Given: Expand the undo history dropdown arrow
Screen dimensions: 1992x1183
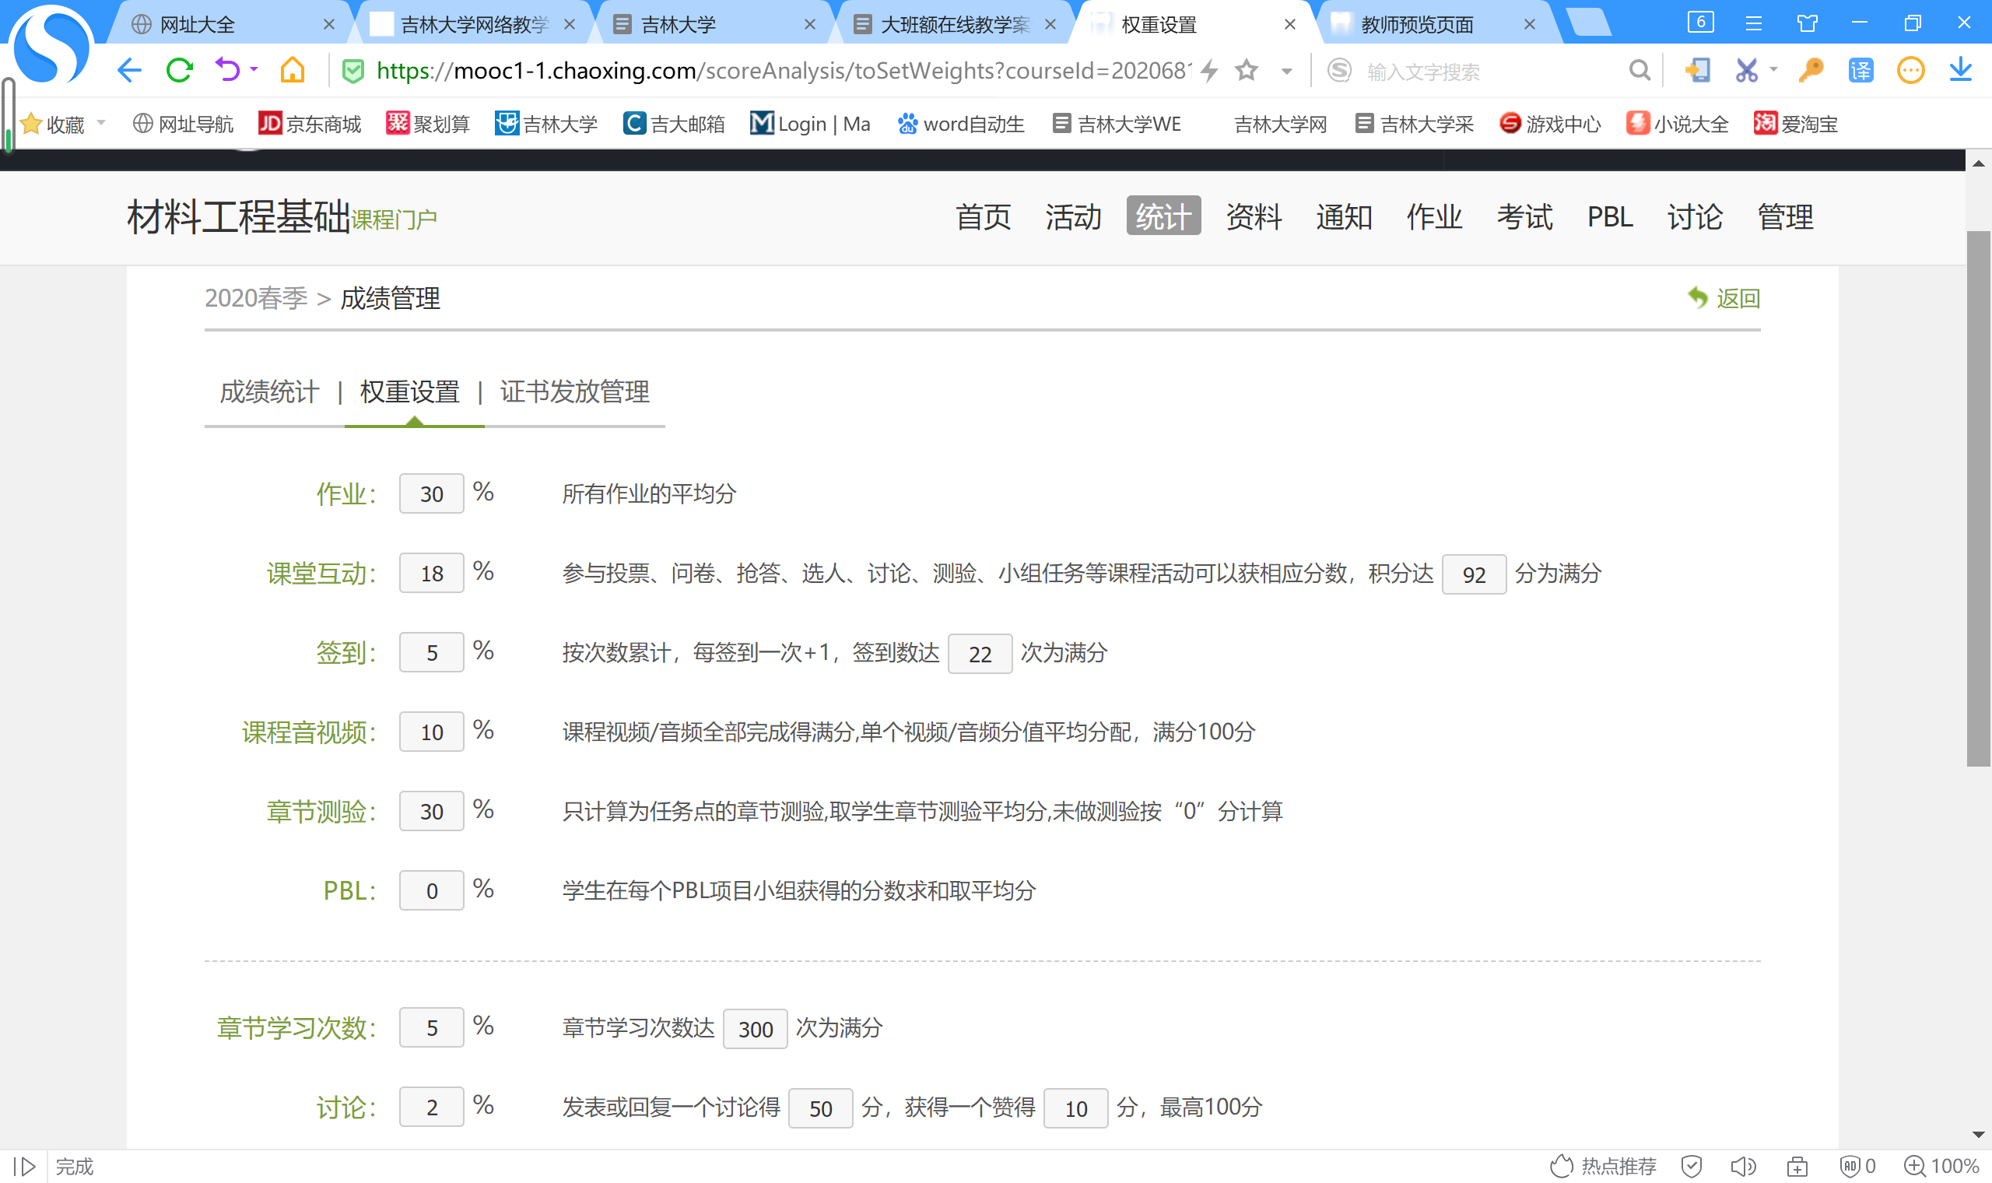Looking at the screenshot, I should [x=254, y=70].
